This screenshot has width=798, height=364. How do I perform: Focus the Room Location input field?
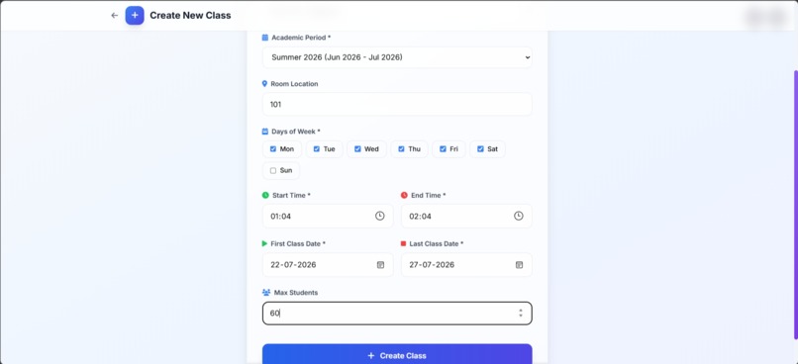(397, 104)
